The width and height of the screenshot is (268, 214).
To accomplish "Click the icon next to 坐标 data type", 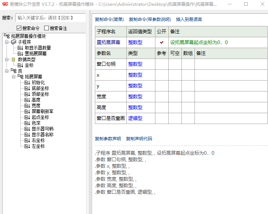I will [x=20, y=65].
